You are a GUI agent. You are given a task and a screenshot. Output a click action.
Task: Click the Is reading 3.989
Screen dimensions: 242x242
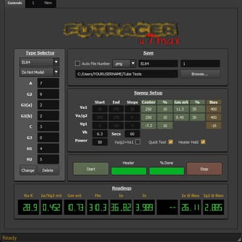pos(144,207)
